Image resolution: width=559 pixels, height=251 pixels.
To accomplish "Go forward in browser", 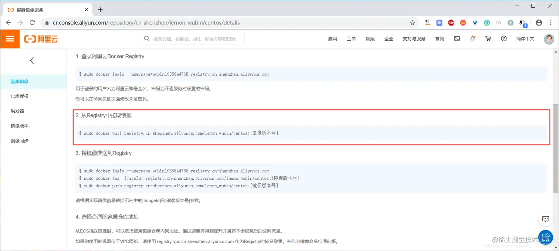I will tap(20, 23).
